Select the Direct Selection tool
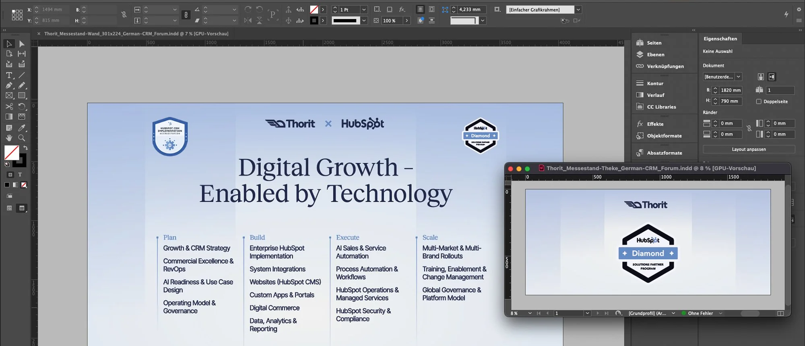805x346 pixels. click(22, 43)
